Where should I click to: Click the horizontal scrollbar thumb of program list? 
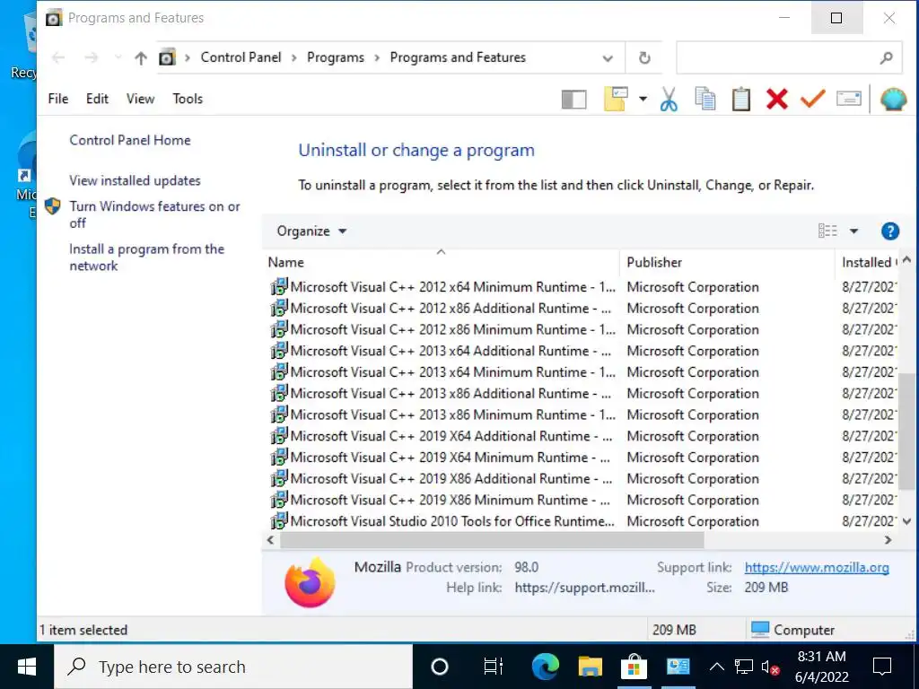(492, 540)
